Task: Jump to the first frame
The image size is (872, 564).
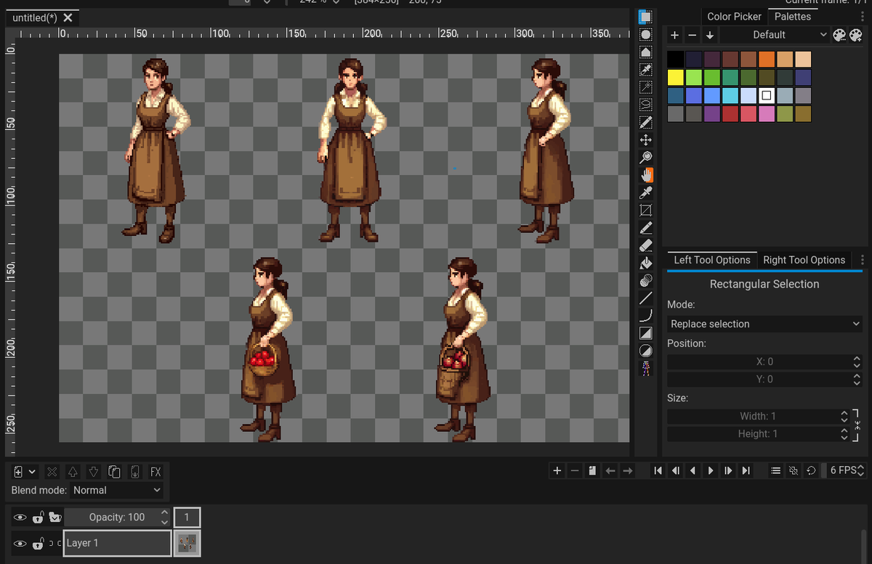Action: [658, 470]
